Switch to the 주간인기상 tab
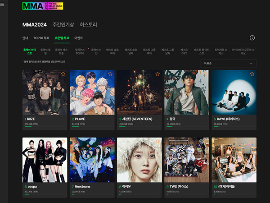270x203 pixels. (63, 25)
